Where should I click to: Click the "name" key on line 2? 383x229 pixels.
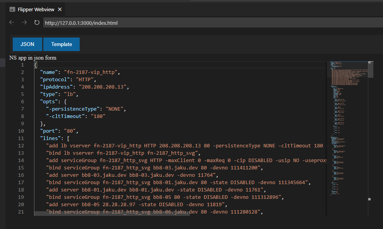[49, 72]
